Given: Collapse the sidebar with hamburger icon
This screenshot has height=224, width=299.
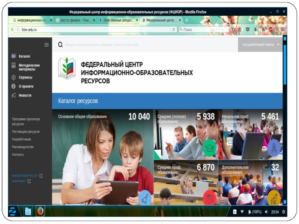Looking at the screenshot, I should tap(46, 45).
